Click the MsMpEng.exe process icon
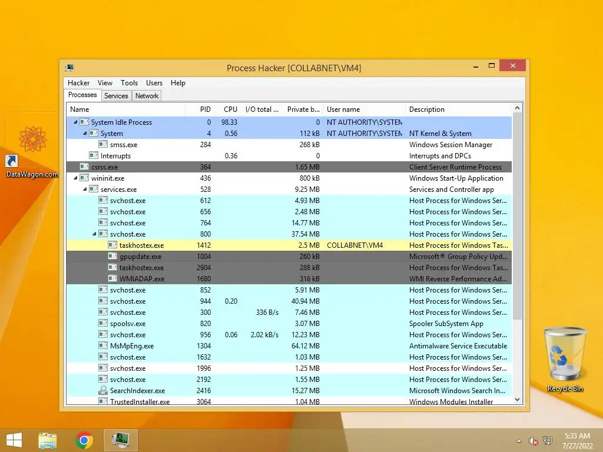 tap(102, 345)
